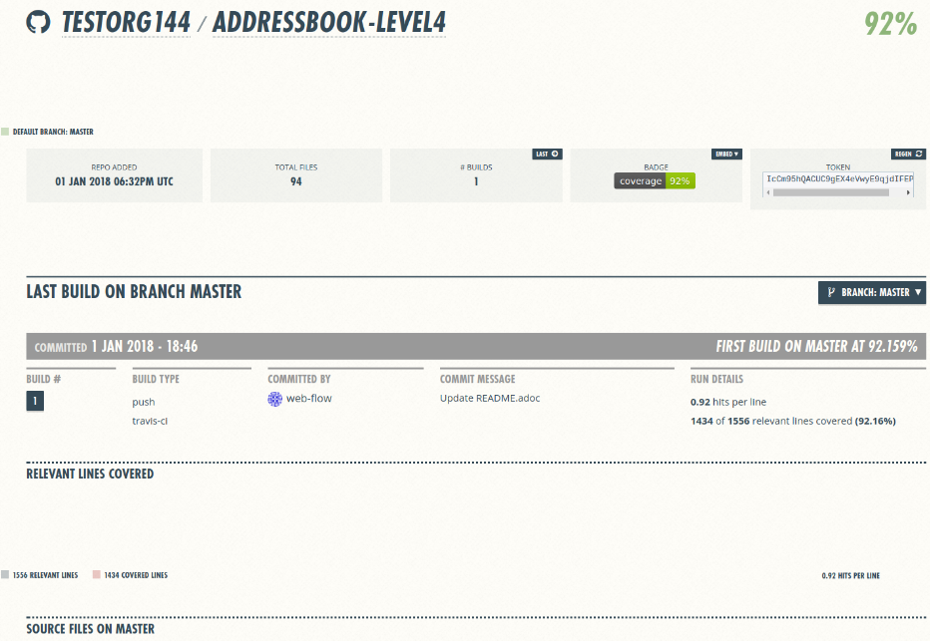Click the REGEN token refresh button
The height and width of the screenshot is (642, 930).
[908, 155]
